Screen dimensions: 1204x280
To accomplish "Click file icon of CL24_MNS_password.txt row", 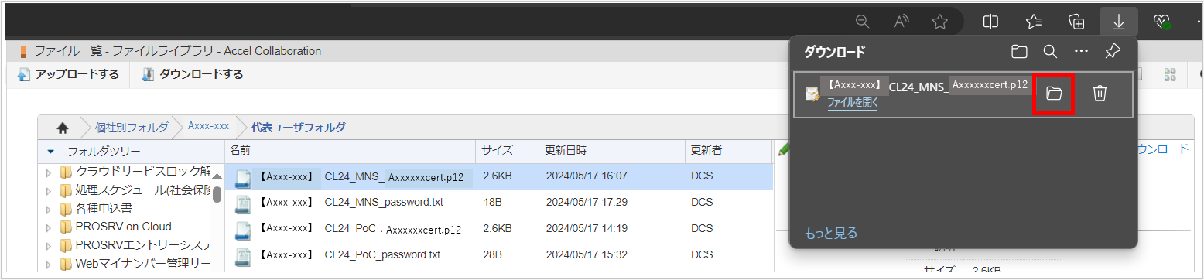I will 243,203.
